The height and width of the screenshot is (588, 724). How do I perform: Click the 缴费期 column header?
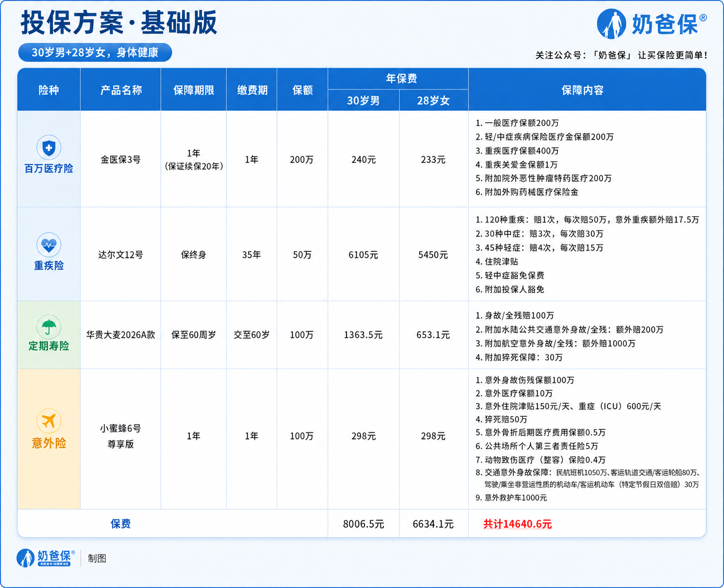tap(252, 90)
